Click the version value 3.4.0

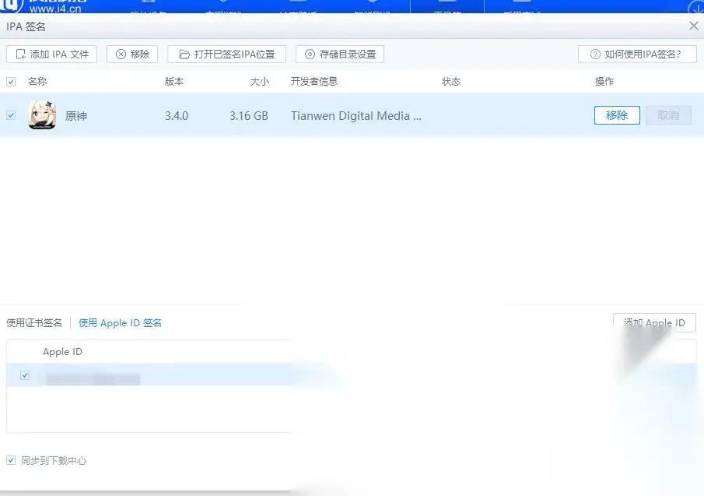click(x=177, y=116)
